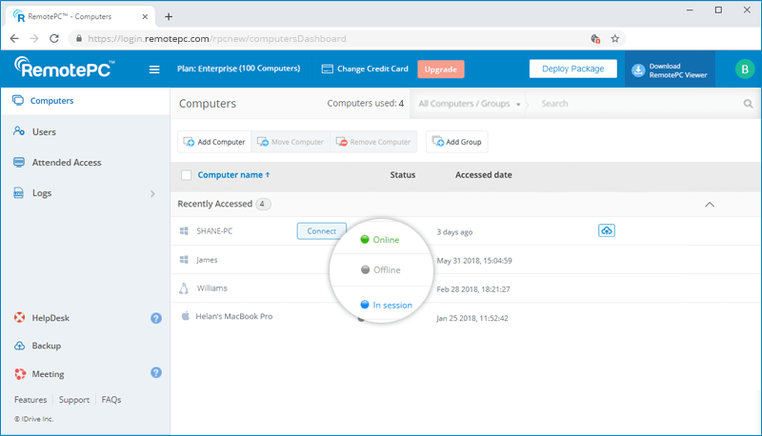Screen dimensions: 762x436
Task: Click cloud backup icon for SHANE-PC
Action: 607,230
